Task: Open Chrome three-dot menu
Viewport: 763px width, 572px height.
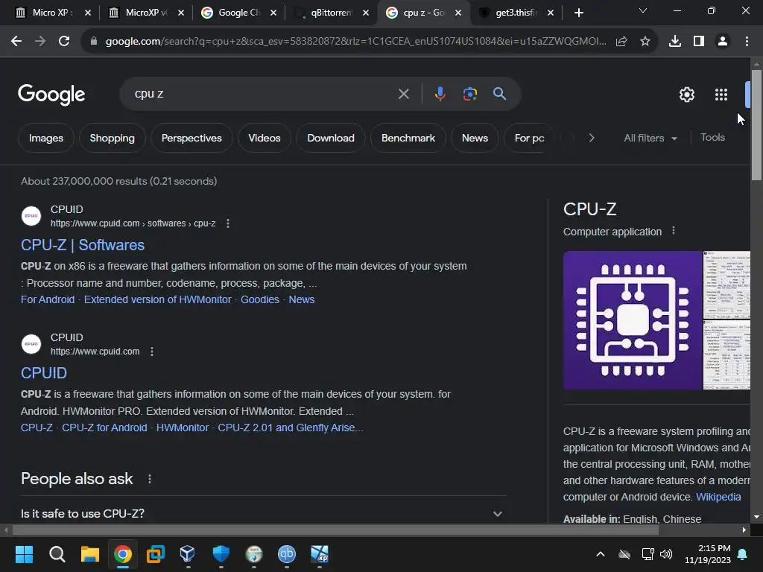Action: (x=747, y=42)
